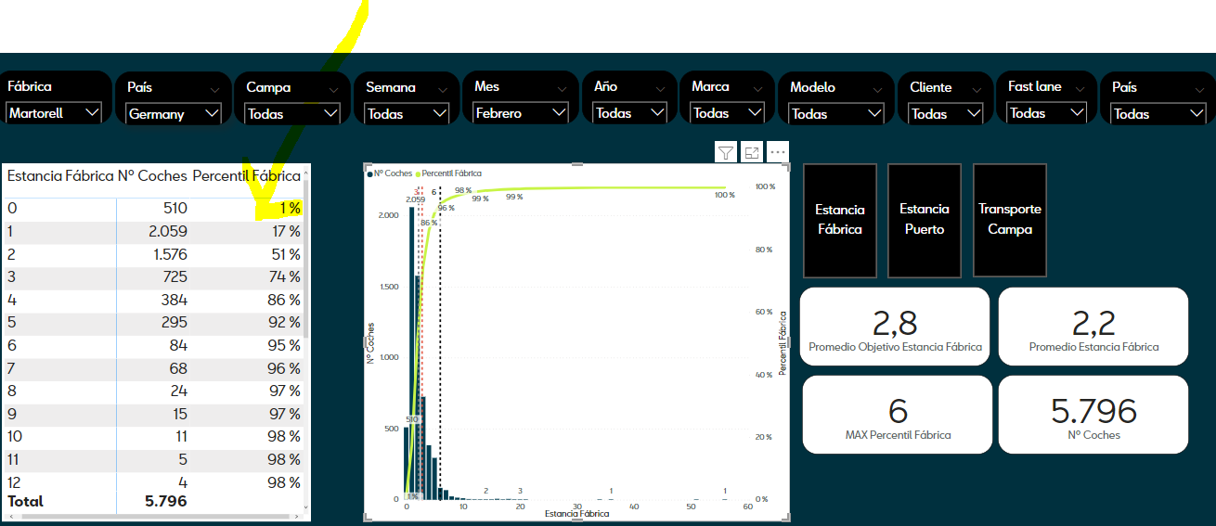
Task: Click the tallest chart bar labeled 2.059
Action: click(412, 353)
